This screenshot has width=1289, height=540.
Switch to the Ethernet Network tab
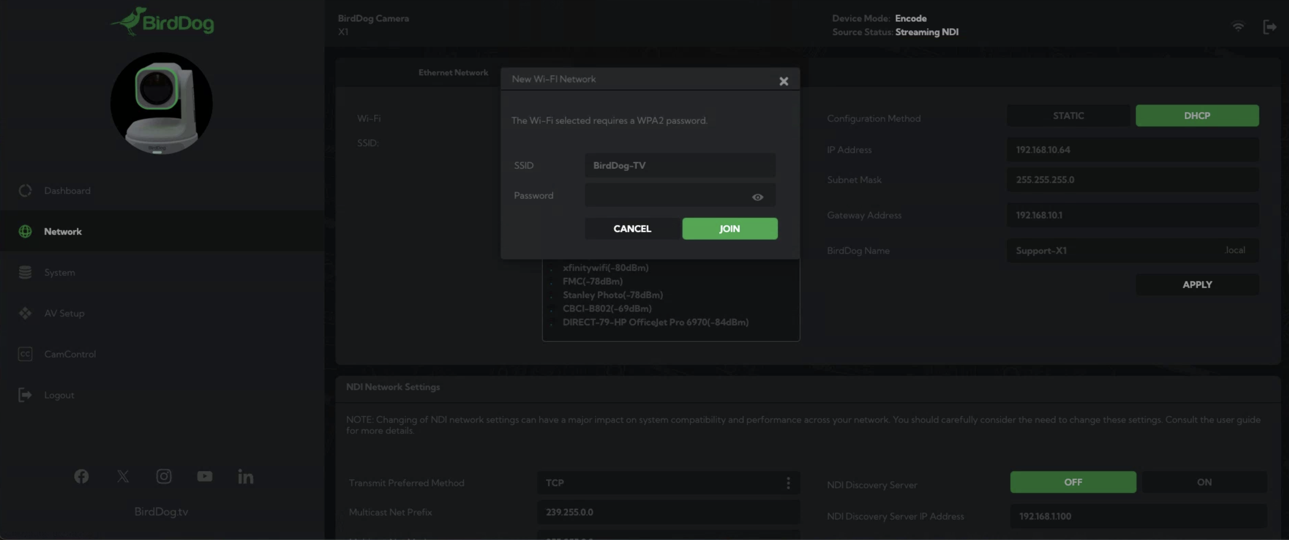(x=453, y=73)
